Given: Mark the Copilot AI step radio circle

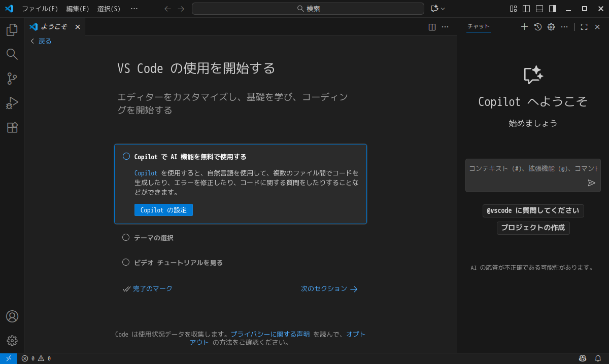Looking at the screenshot, I should click(x=126, y=156).
